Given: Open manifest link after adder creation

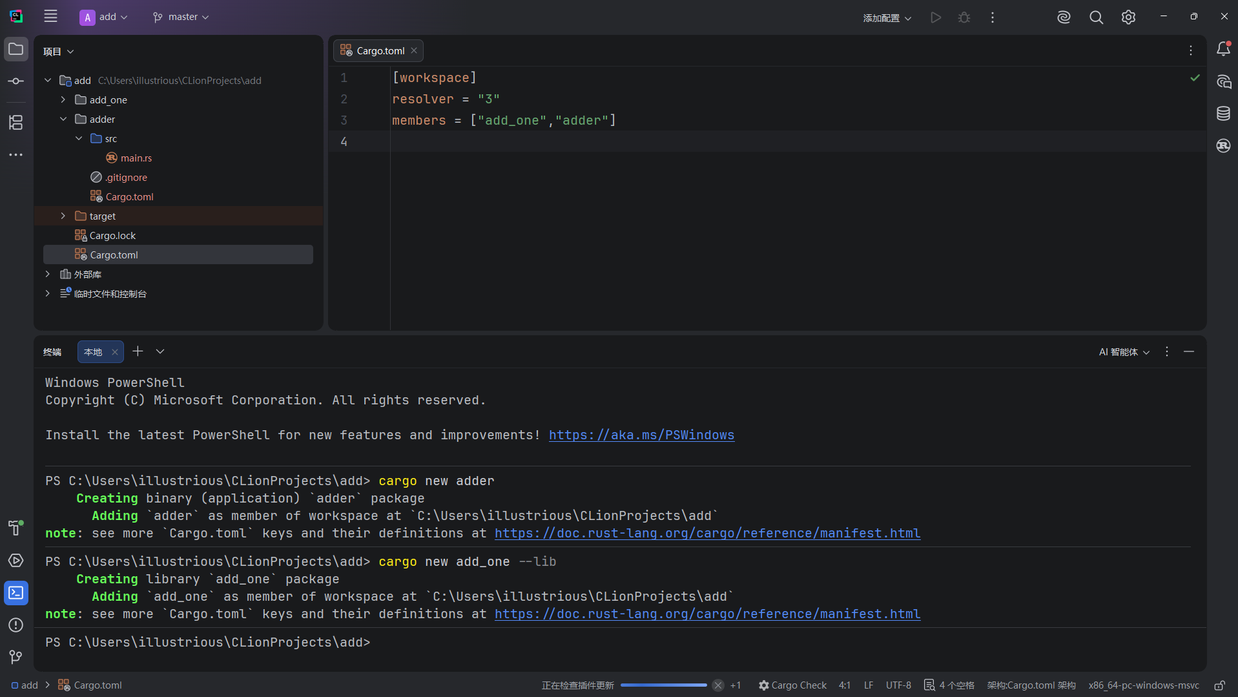Looking at the screenshot, I should pyautogui.click(x=707, y=534).
